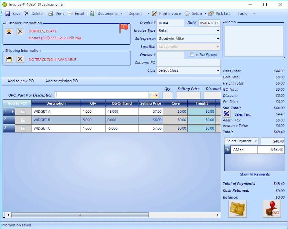Click the OUT stamp icon
The width and height of the screenshot is (288, 229).
click(271, 209)
